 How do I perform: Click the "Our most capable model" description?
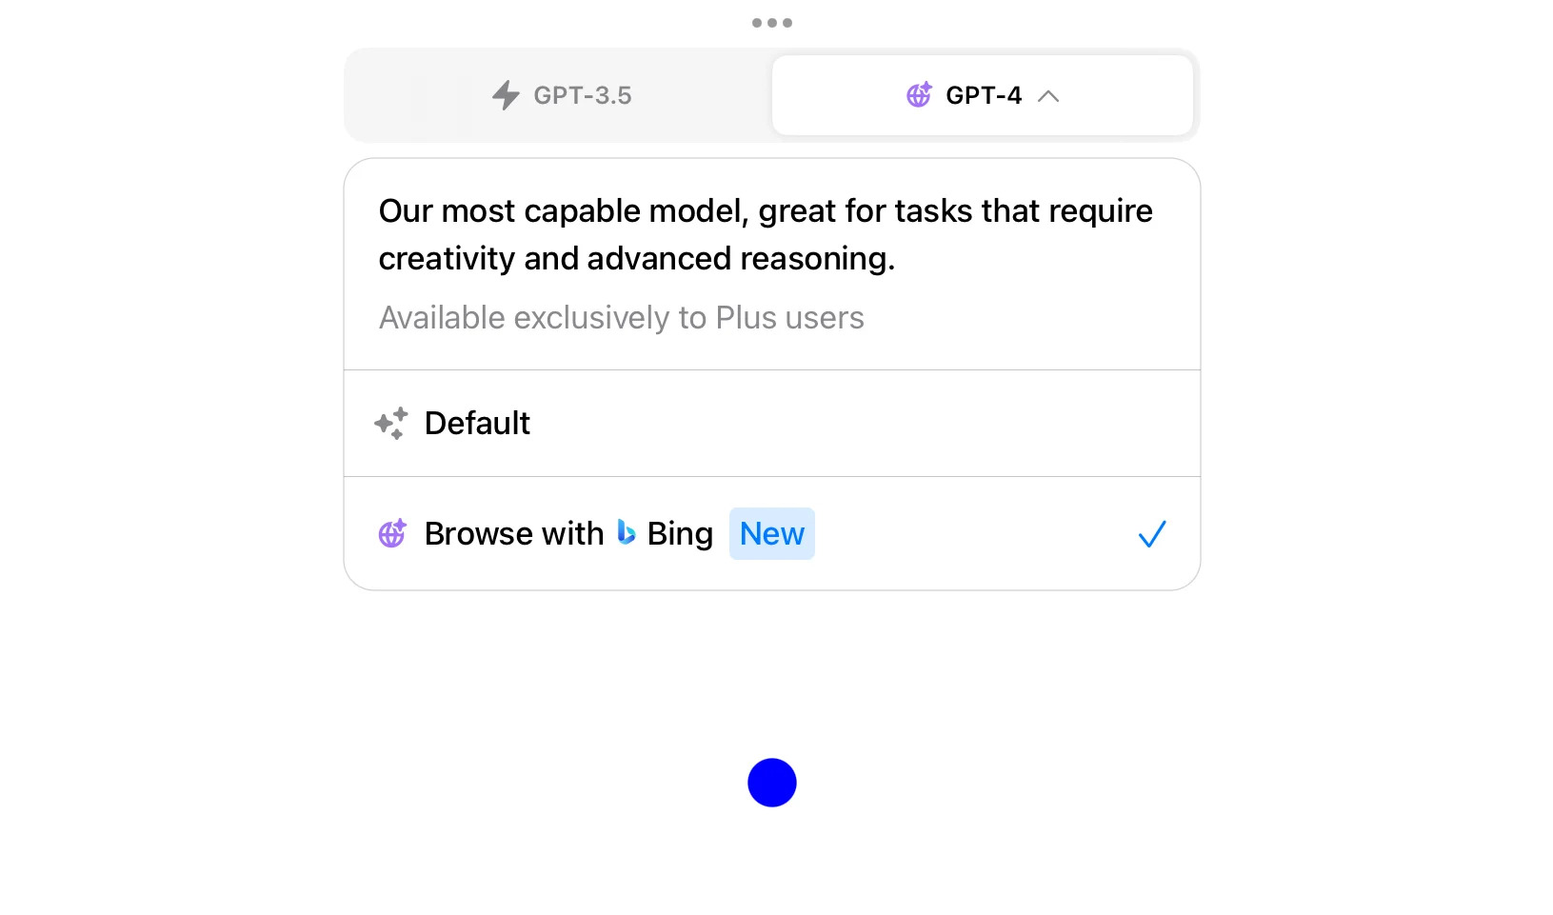click(x=765, y=234)
